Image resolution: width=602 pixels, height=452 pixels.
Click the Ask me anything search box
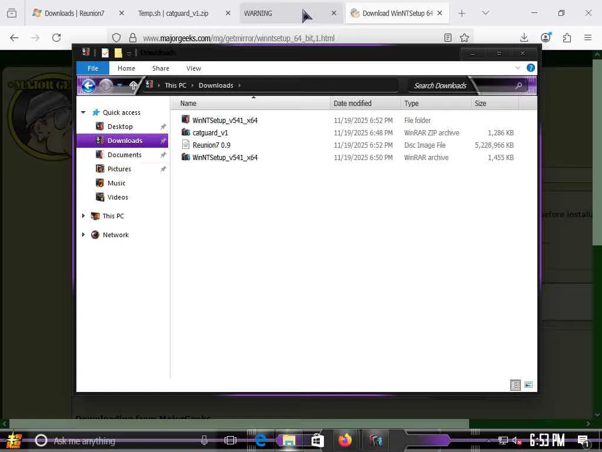123,440
